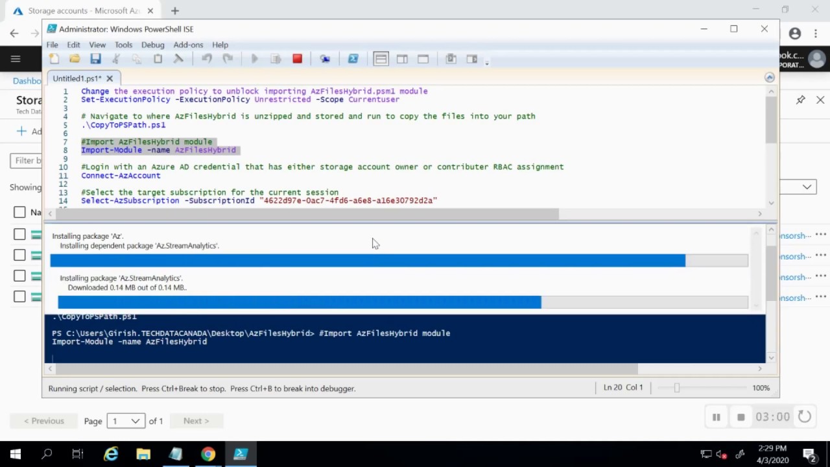The height and width of the screenshot is (467, 830).
Task: Click the Open script folder icon
Action: coord(75,59)
